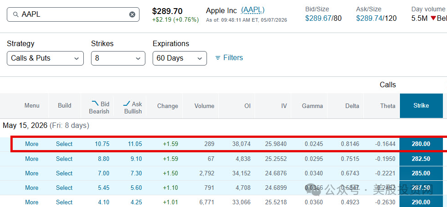Sort by the Delta column header
This screenshot has width=447, height=207.
tap(351, 106)
